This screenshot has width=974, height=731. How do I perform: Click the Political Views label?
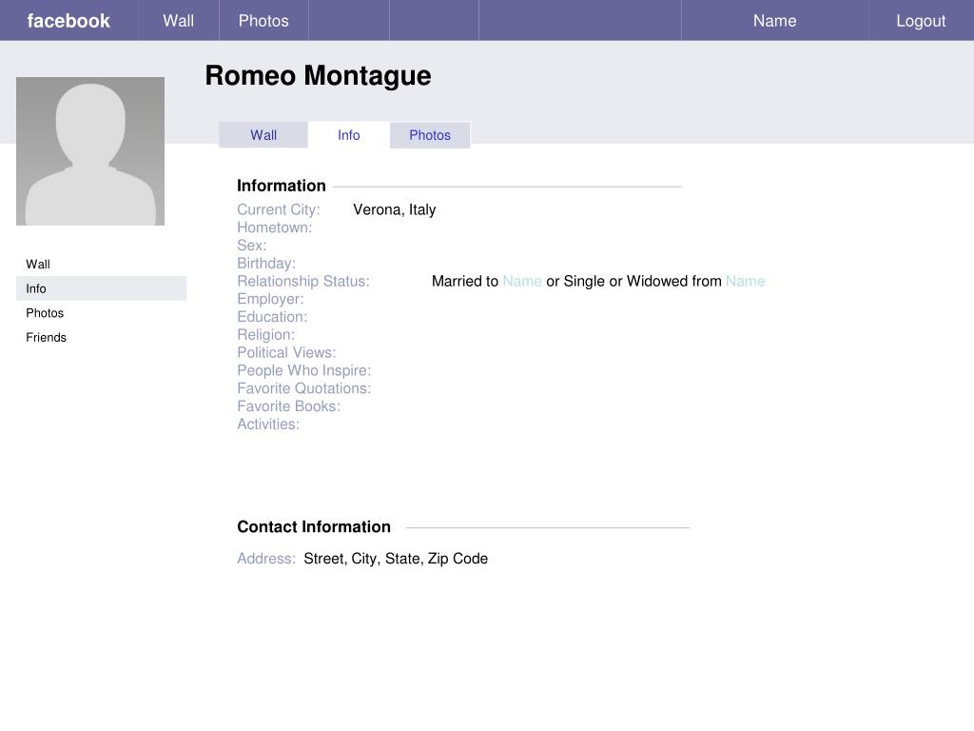coord(286,352)
